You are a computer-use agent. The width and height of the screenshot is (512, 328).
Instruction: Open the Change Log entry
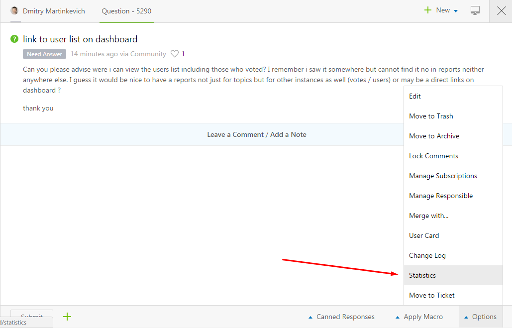click(x=427, y=255)
